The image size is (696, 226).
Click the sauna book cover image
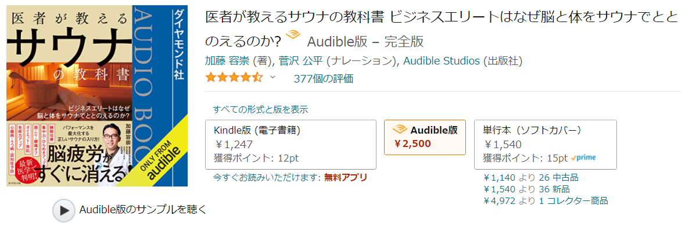[x=97, y=96]
